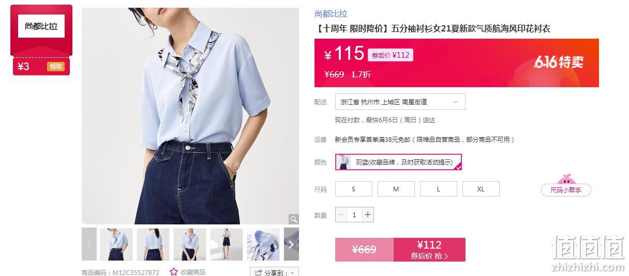This screenshot has height=276, width=629.
Task: Select the 羽蓝 color swatch option
Action: 398,162
